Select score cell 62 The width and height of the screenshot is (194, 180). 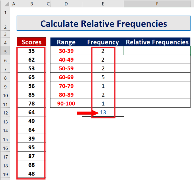coord(32,59)
